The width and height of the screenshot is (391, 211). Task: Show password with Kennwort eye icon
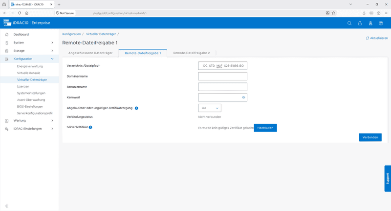click(x=243, y=97)
